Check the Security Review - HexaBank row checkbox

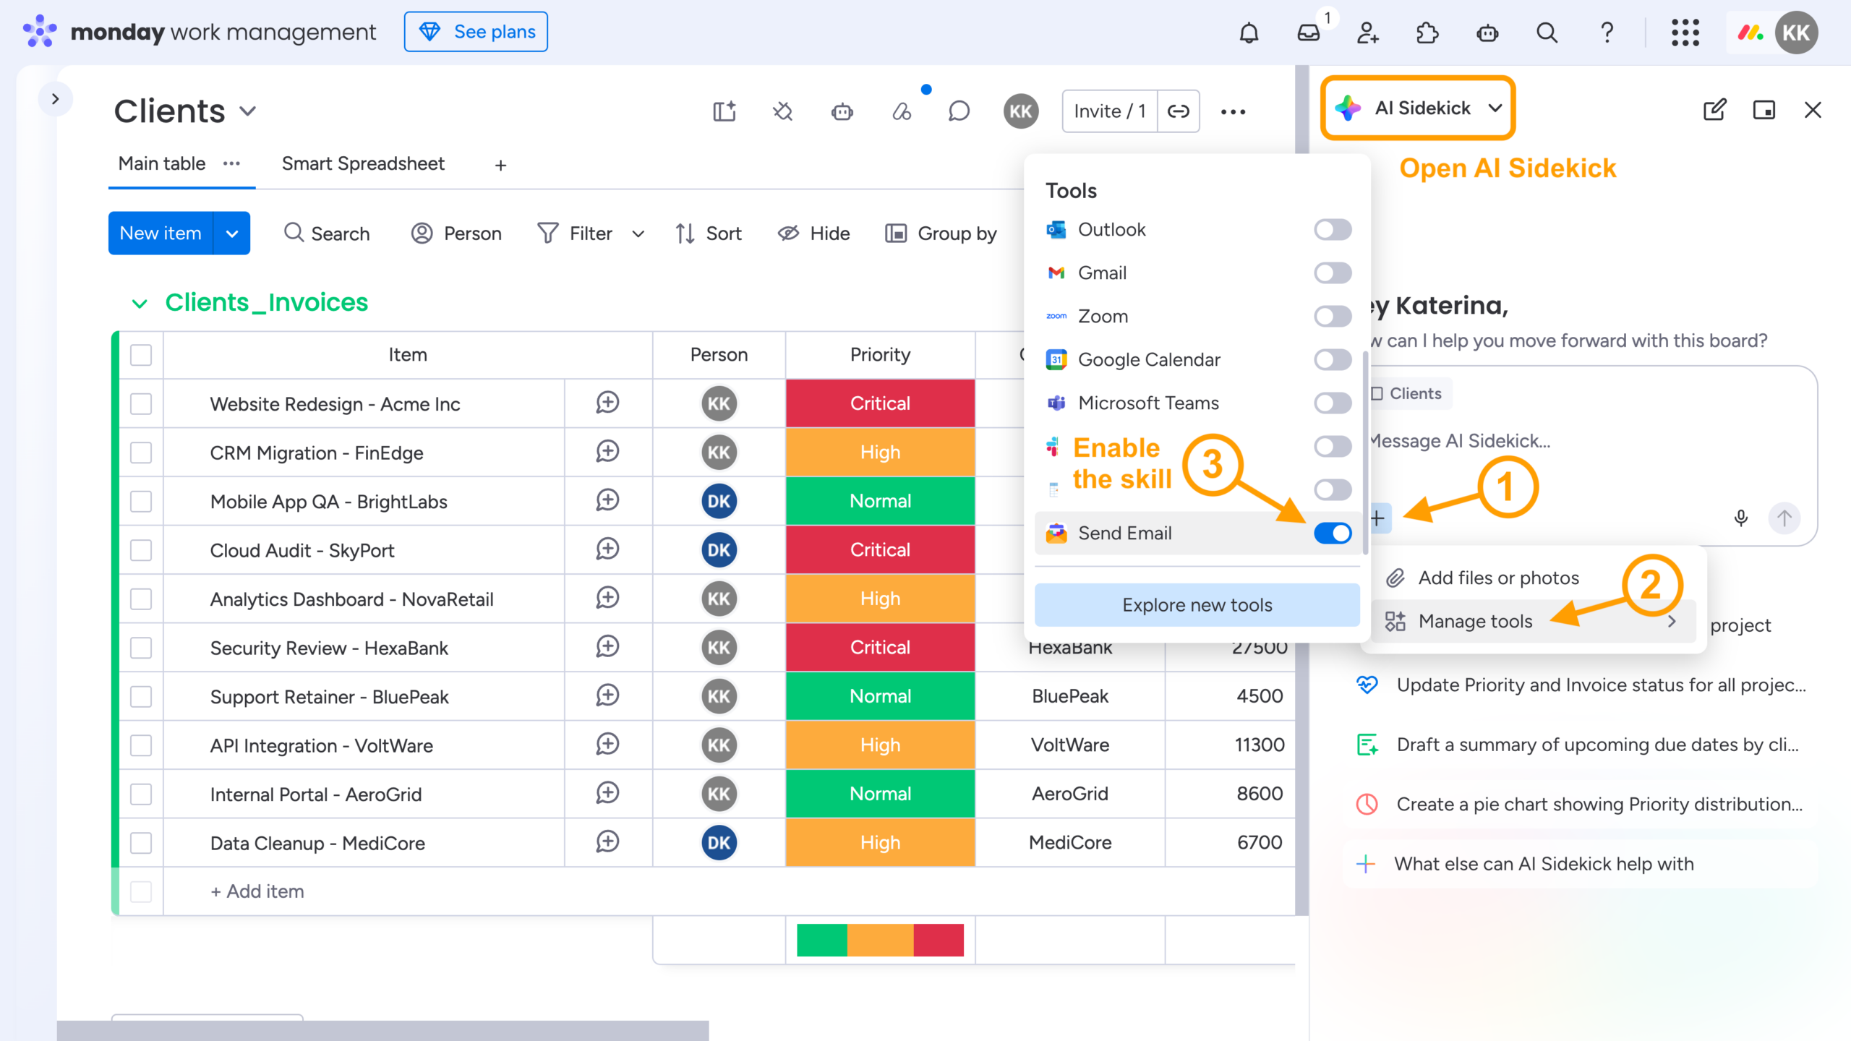[141, 648]
